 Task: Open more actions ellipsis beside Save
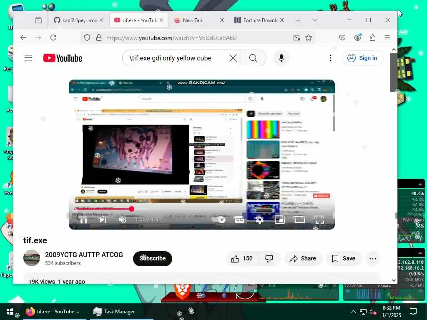(x=373, y=258)
